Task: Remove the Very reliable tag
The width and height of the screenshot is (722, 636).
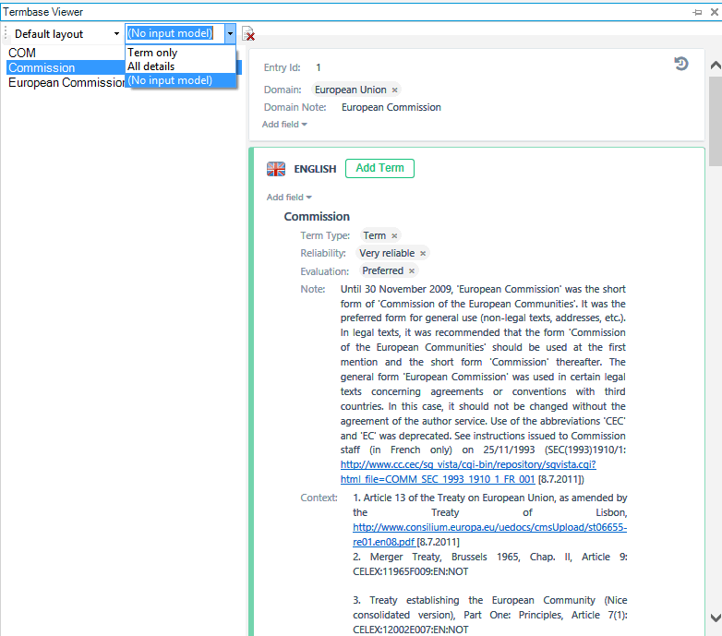Action: coord(423,254)
